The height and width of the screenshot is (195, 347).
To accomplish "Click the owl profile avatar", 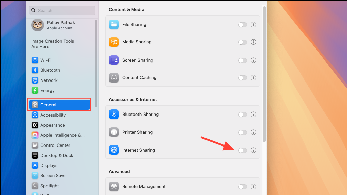I will coord(38,25).
